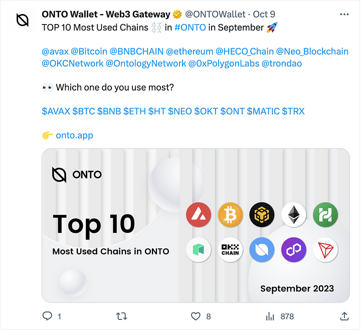Viewport: 361px width, 330px height.
Task: Click the share upload icon
Action: coord(344,316)
